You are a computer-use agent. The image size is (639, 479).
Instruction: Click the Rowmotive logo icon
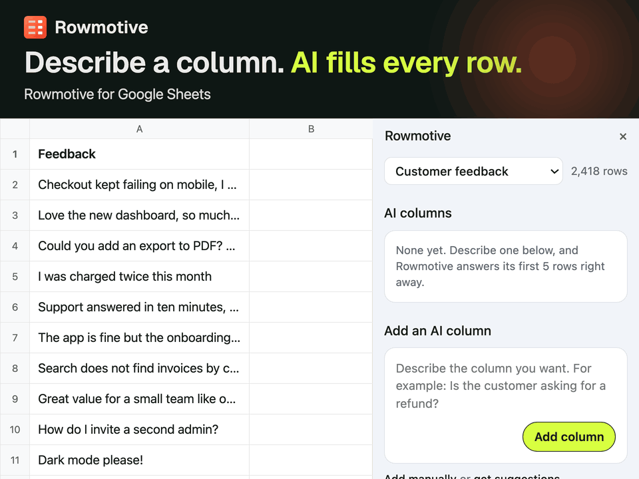click(35, 27)
